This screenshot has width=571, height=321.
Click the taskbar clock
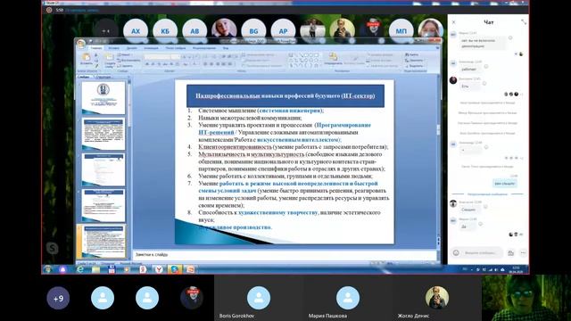coord(516,269)
